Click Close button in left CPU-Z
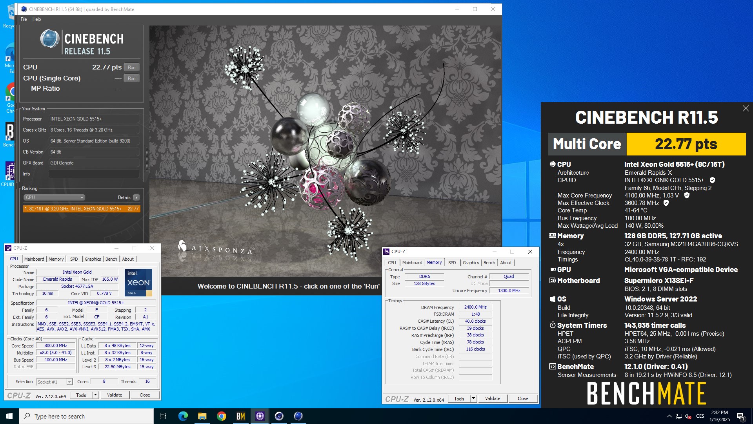This screenshot has height=424, width=753. click(x=145, y=395)
